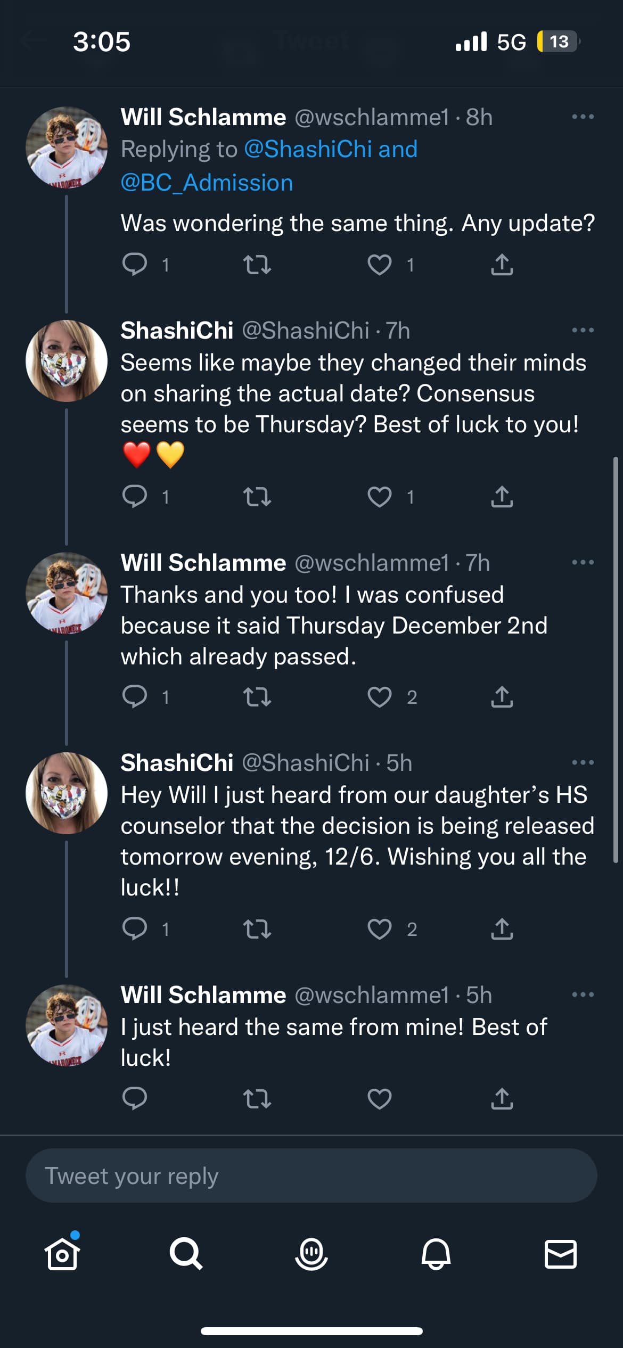Open more options on 'Any update?' tweet
The height and width of the screenshot is (1348, 623).
[x=583, y=117]
